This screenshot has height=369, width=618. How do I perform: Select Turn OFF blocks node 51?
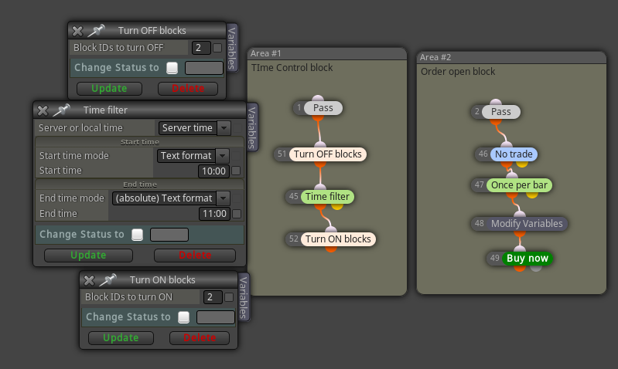click(327, 154)
